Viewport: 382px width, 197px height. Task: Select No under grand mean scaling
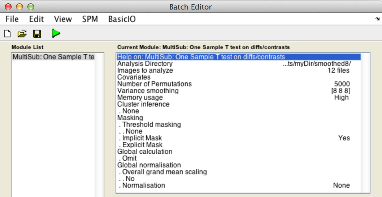[239, 179]
